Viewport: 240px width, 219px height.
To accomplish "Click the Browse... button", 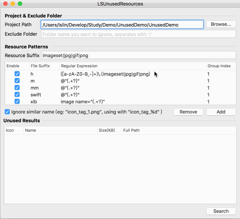I will pyautogui.click(x=221, y=24).
